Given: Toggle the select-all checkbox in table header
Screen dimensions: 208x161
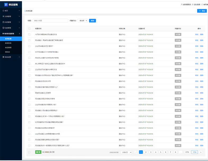Looking at the screenshot, I should (x=29, y=29).
